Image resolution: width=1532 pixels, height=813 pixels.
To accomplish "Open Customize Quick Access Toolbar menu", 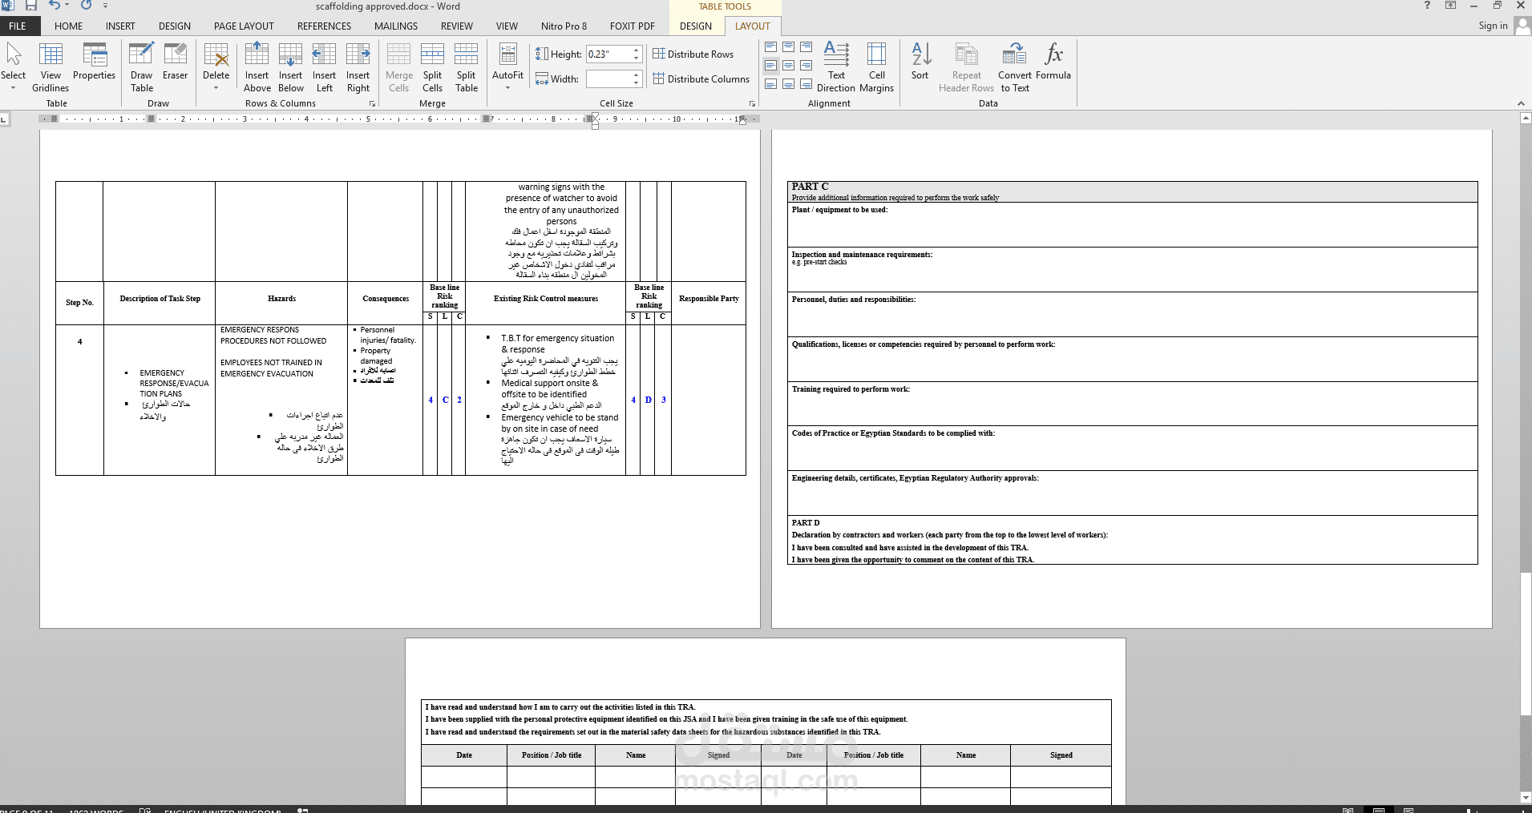I will 105,6.
